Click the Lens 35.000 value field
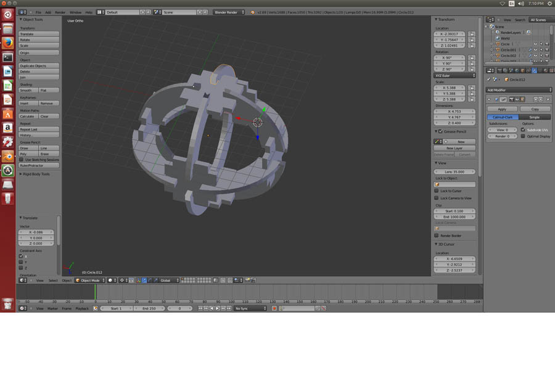This screenshot has height=370, width=555. pos(455,171)
